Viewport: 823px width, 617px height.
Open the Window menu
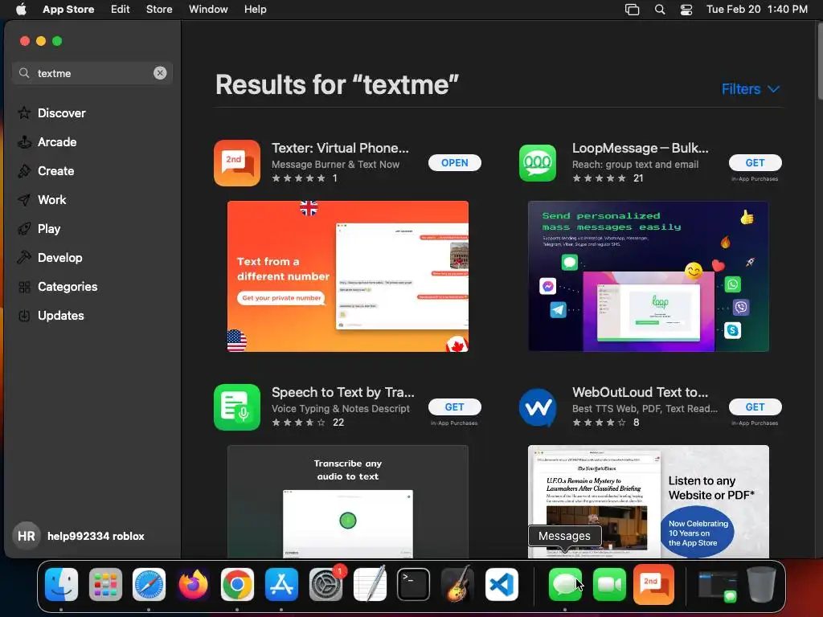tap(208, 9)
